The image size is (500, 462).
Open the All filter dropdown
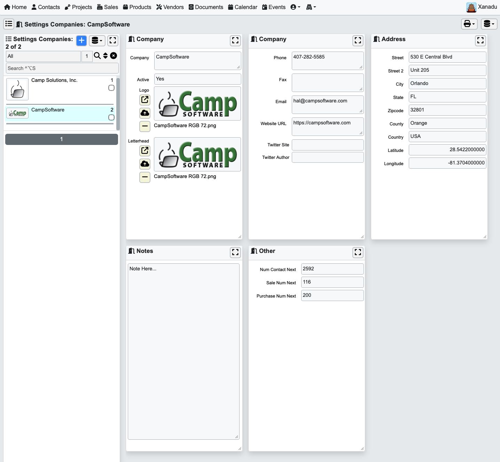pyautogui.click(x=43, y=56)
